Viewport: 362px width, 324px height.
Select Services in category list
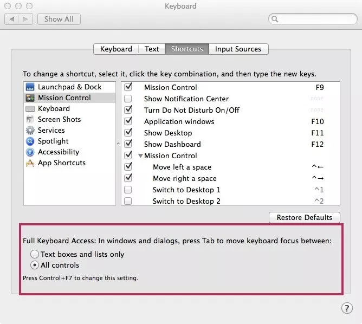69,131
